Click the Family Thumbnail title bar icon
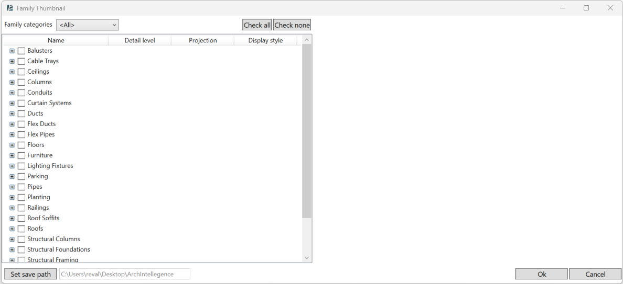Image resolution: width=623 pixels, height=284 pixels. [x=10, y=8]
